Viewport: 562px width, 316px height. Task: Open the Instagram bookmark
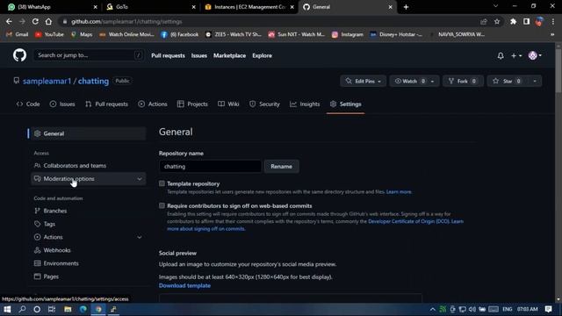348,34
